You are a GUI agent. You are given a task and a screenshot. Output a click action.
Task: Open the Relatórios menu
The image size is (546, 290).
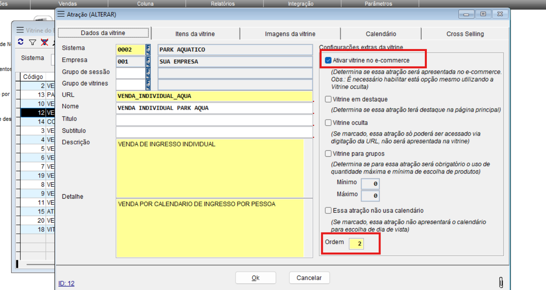(x=222, y=4)
